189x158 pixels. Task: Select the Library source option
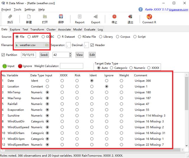click(100, 37)
